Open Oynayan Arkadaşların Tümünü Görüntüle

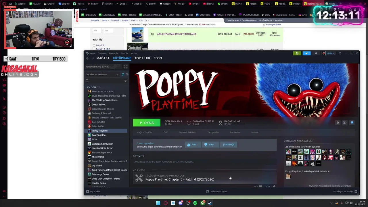[x=330, y=186]
